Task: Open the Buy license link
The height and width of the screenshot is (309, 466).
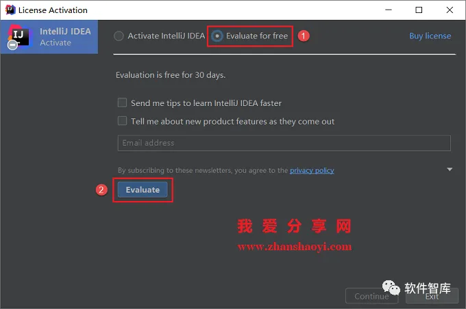Action: pos(430,36)
